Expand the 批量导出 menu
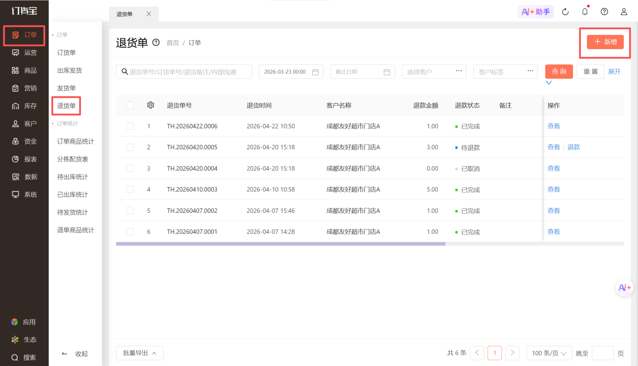 tap(140, 353)
